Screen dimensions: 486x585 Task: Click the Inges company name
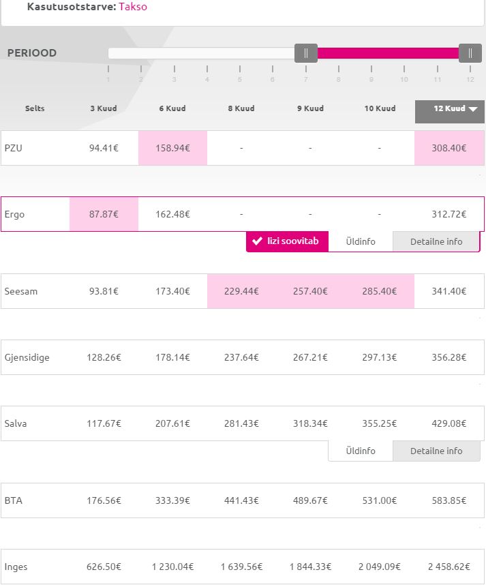(16, 567)
